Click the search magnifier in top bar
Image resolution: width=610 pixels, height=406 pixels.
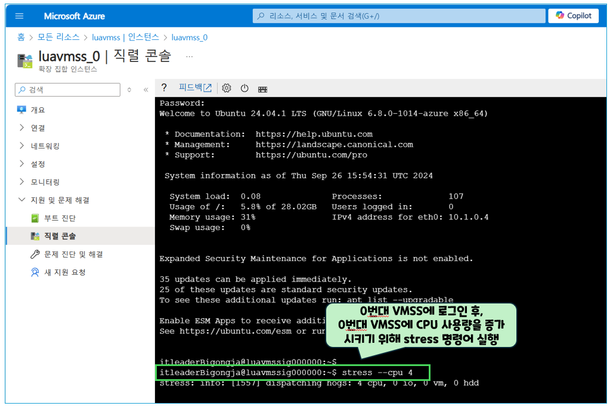point(261,16)
